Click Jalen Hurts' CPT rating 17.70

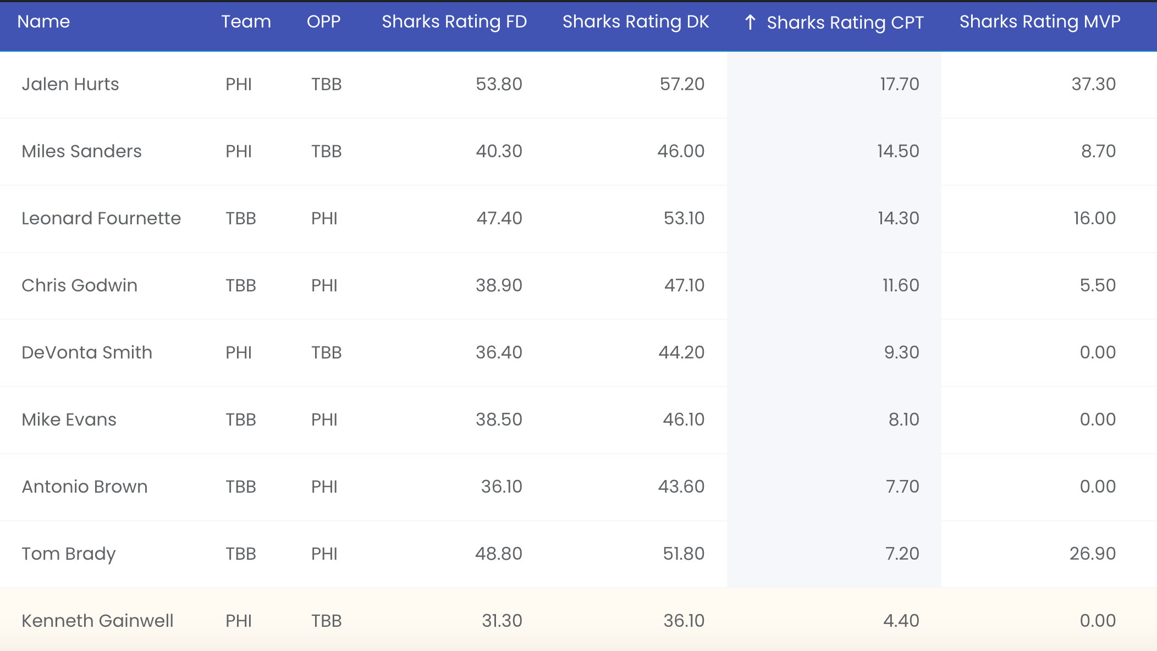pos(899,84)
